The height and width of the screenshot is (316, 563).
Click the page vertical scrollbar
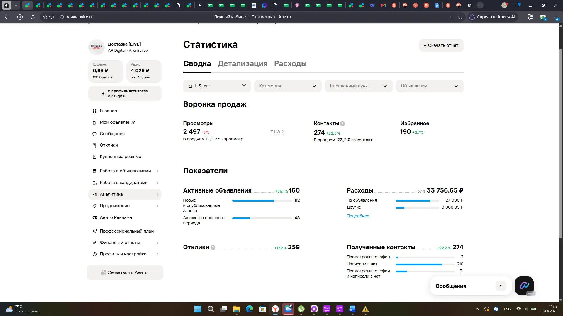pyautogui.click(x=561, y=143)
